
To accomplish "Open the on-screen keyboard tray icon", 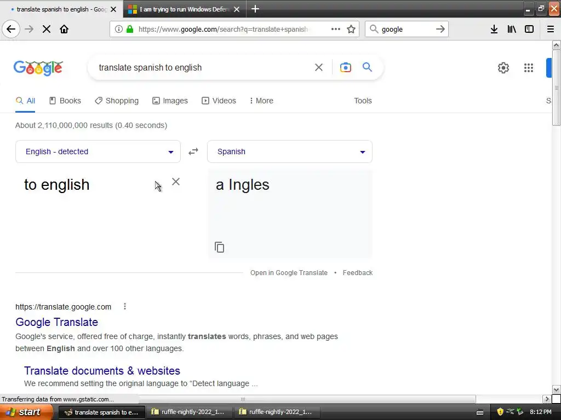I will (480, 412).
